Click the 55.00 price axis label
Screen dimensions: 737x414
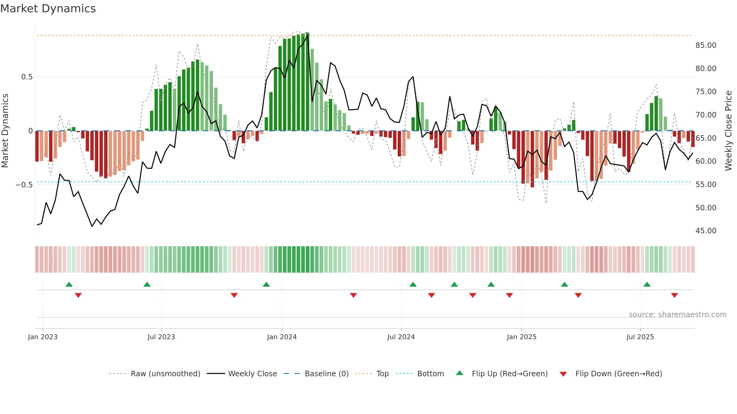pos(706,185)
